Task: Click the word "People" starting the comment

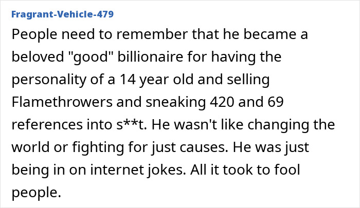Action: coord(34,34)
